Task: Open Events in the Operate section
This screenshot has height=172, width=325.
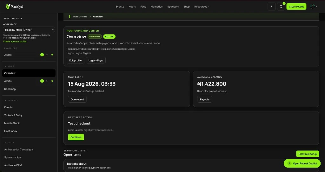Action: tap(8, 107)
